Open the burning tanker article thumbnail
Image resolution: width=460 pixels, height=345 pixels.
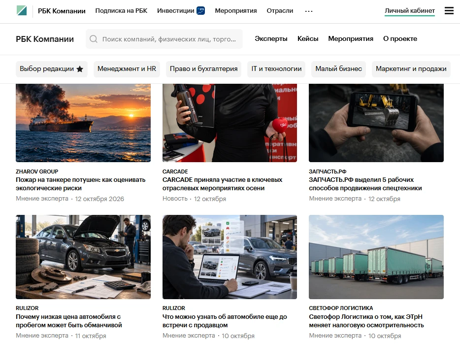click(83, 123)
